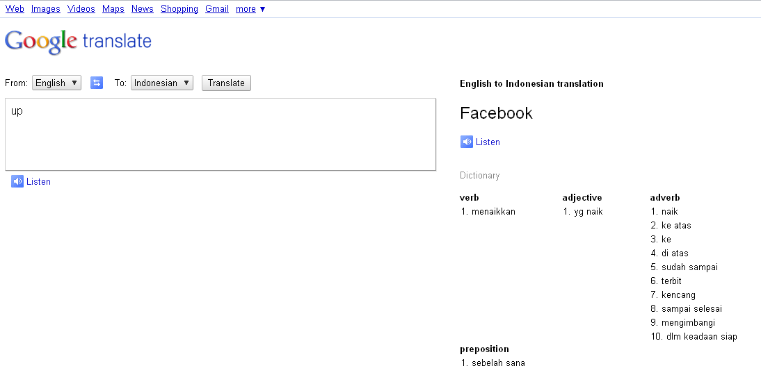Image resolution: width=761 pixels, height=391 pixels.
Task: Open the To language dropdown (Indonesian)
Action: point(162,83)
